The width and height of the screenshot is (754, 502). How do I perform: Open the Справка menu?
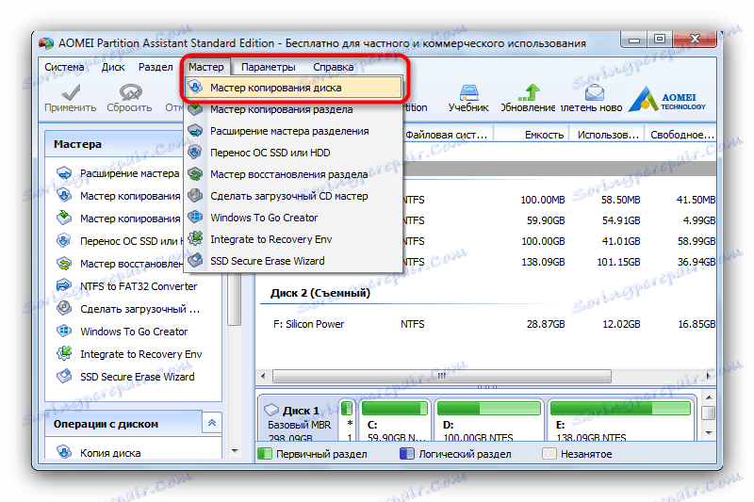pos(334,67)
